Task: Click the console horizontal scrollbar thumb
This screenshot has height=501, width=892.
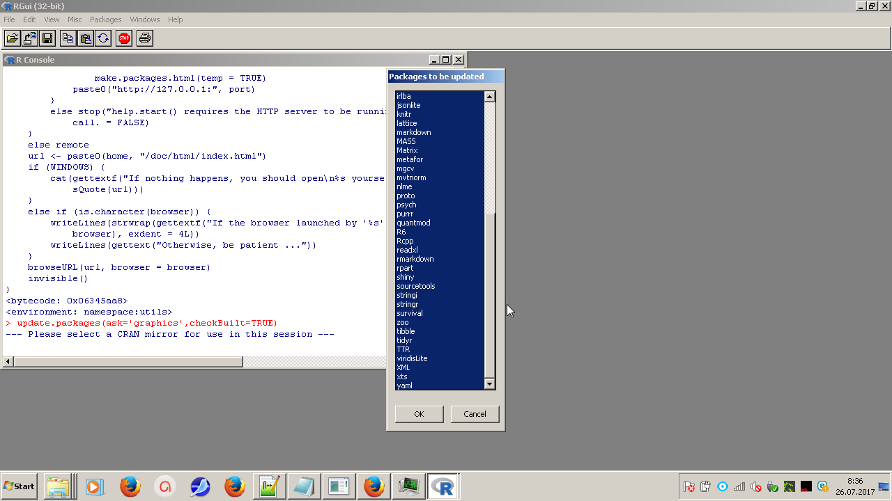Action: pyautogui.click(x=128, y=362)
